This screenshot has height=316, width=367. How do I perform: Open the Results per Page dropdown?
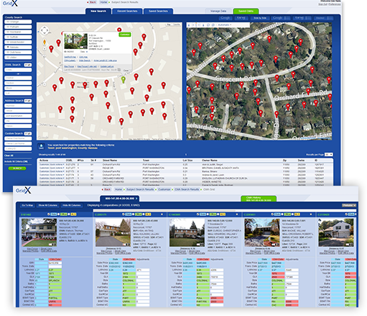click(329, 155)
